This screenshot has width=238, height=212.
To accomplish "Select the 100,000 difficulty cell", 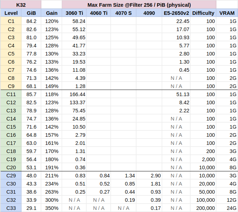I will (203, 200).
